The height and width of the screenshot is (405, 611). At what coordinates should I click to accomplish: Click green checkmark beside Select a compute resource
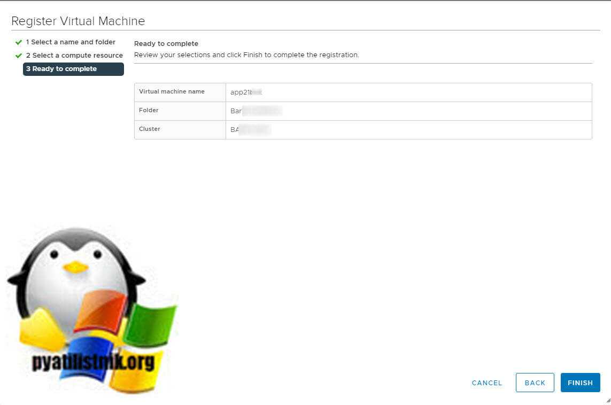coord(18,55)
